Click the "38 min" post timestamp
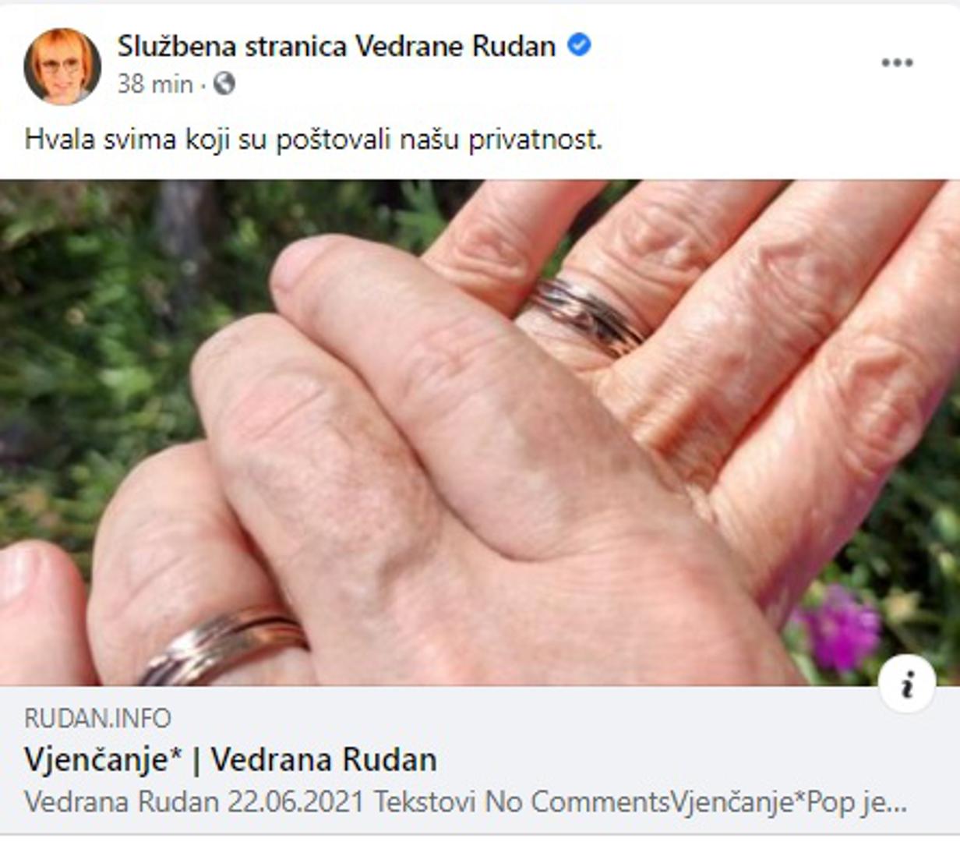The image size is (960, 842). (x=155, y=84)
